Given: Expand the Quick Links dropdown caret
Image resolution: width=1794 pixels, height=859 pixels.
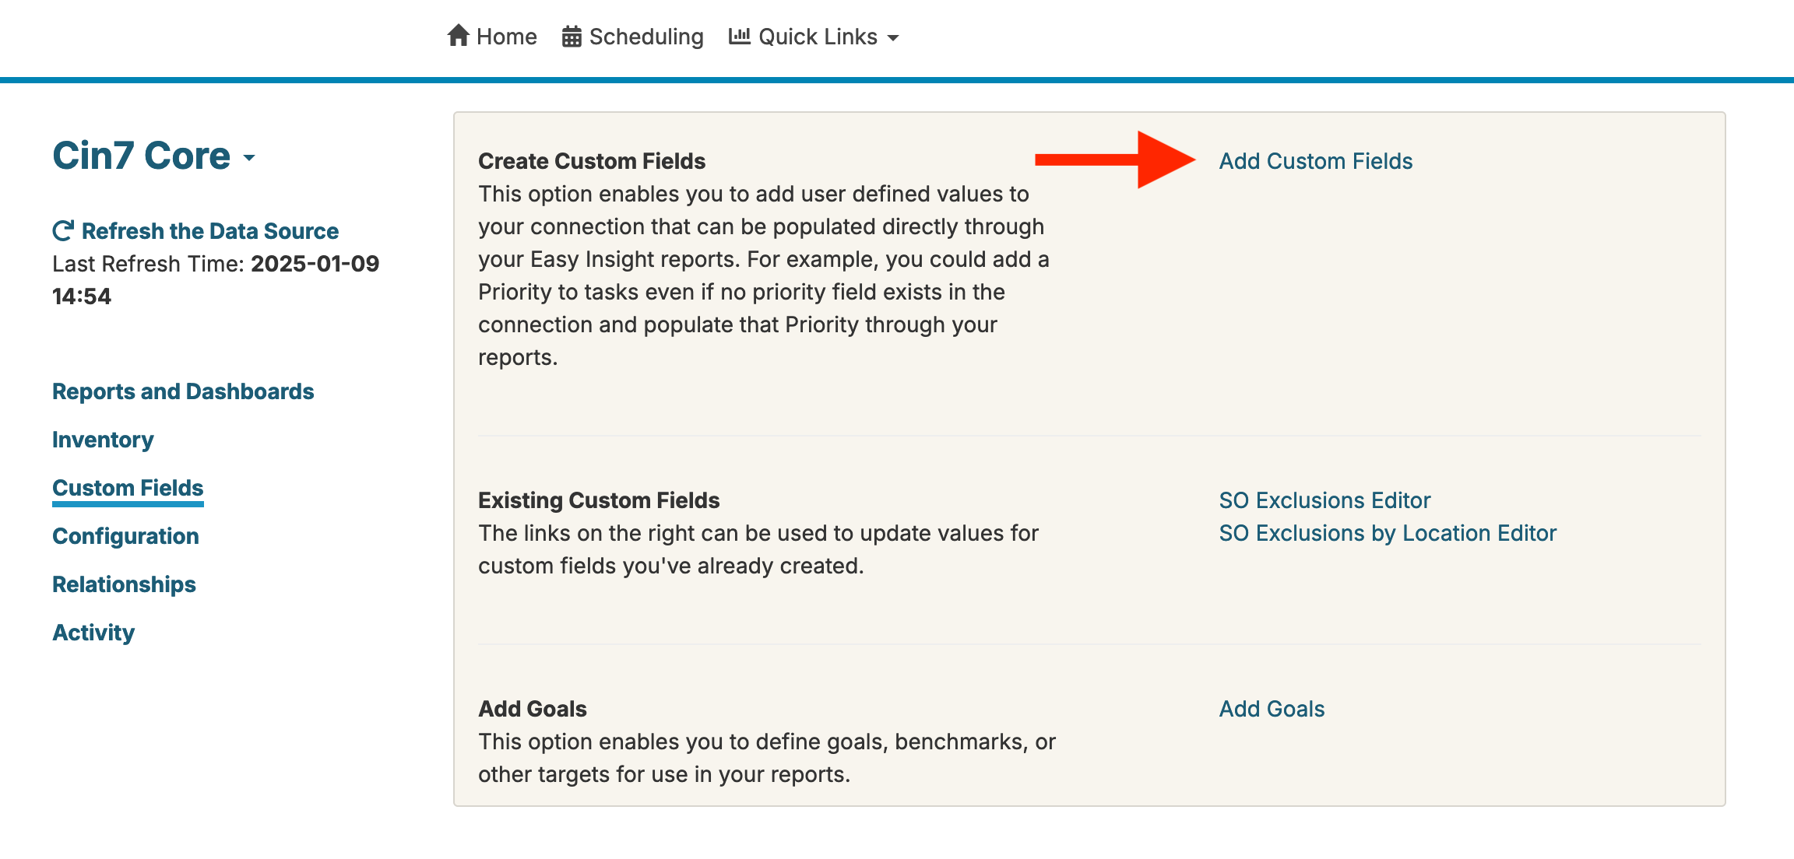Looking at the screenshot, I should (x=893, y=37).
